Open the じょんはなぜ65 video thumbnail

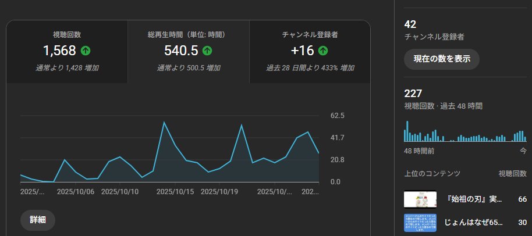(x=420, y=223)
